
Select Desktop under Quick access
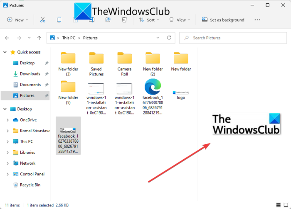pyautogui.click(x=27, y=63)
